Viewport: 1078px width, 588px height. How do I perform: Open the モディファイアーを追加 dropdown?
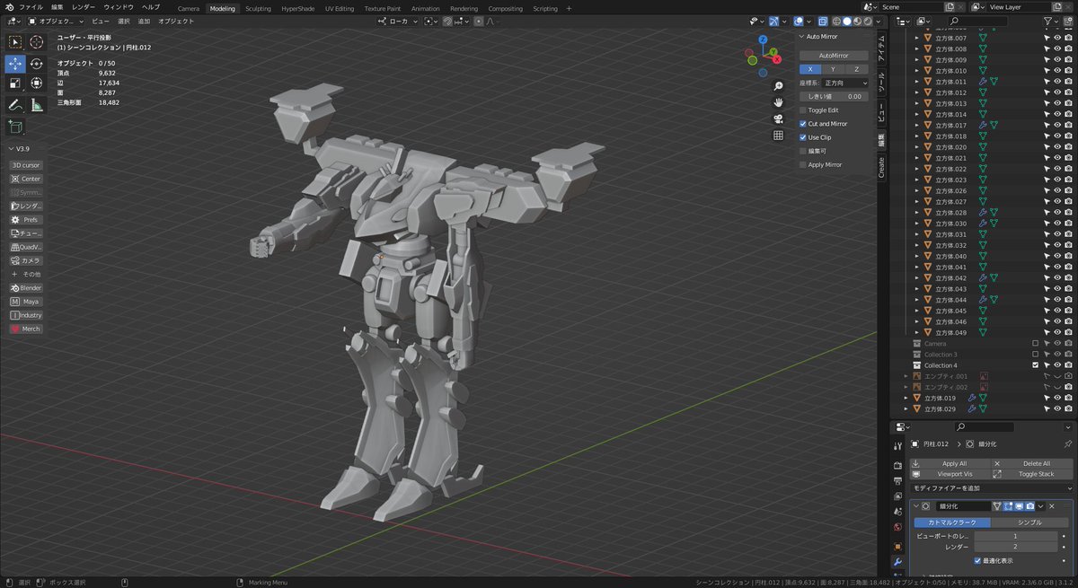pos(990,487)
